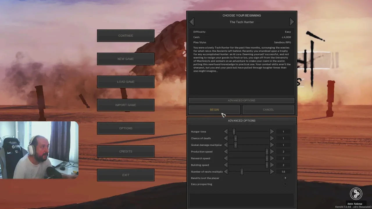This screenshot has height=209, width=372.
Task: Decrease Number of nests multiplier with its left arrow
Action: [x=226, y=172]
